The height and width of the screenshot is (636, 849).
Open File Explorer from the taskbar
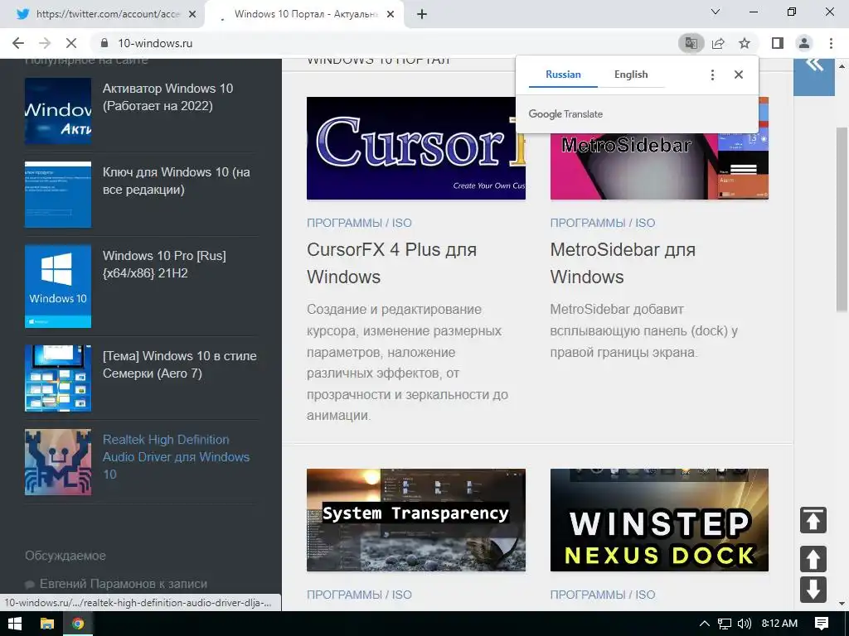point(47,624)
